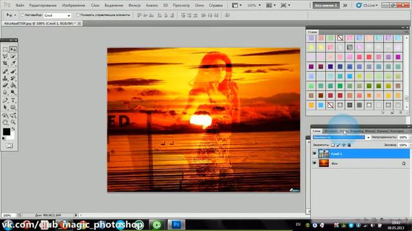Select the 3D Camera Rotate tool
Viewport: 412px width, 231px height.
click(13, 116)
